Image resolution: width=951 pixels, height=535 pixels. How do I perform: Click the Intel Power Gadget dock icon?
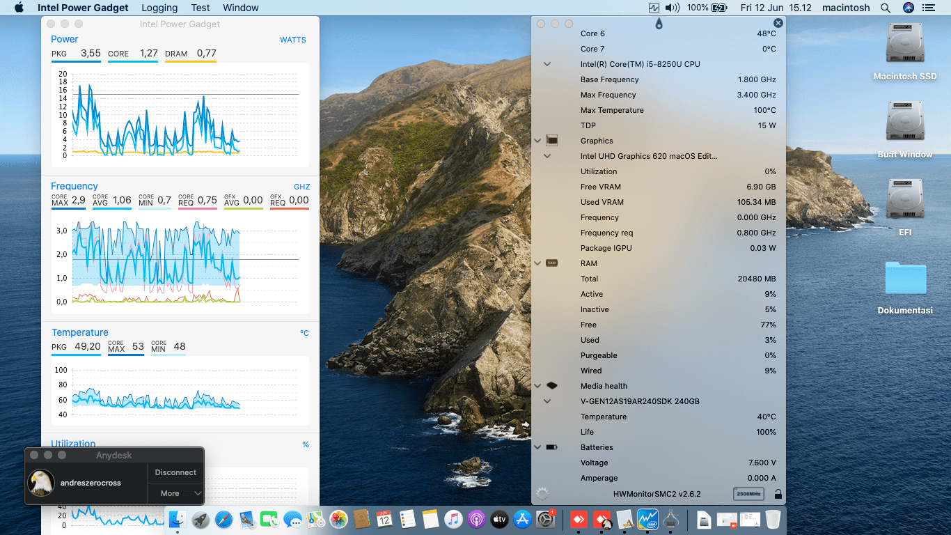[647, 519]
